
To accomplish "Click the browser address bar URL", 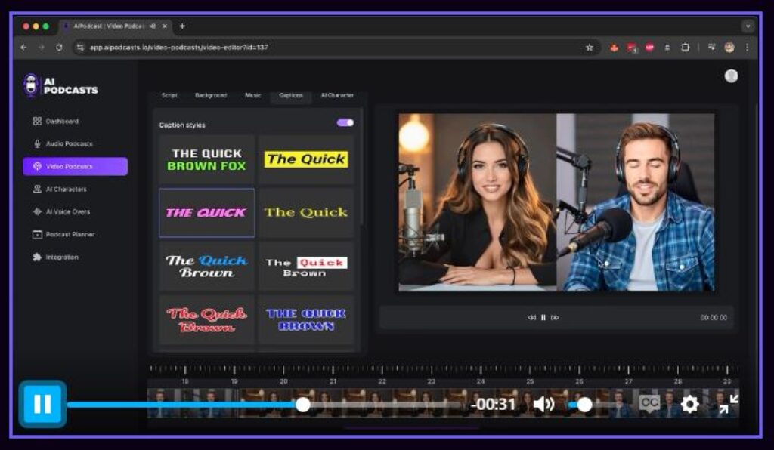I will (x=178, y=48).
